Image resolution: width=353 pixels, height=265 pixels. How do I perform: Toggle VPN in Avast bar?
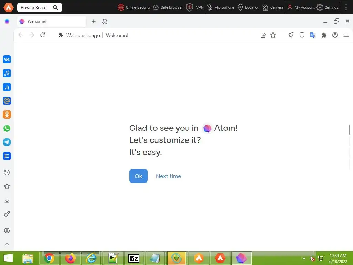click(x=195, y=8)
